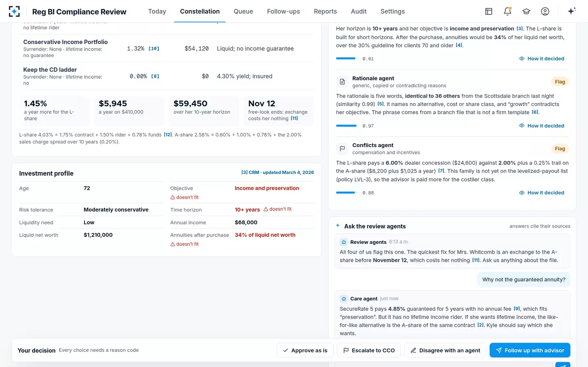Screen dimensions: 588x367
Task: Open citation [11] in the Nov 12 card
Action: (x=294, y=118)
